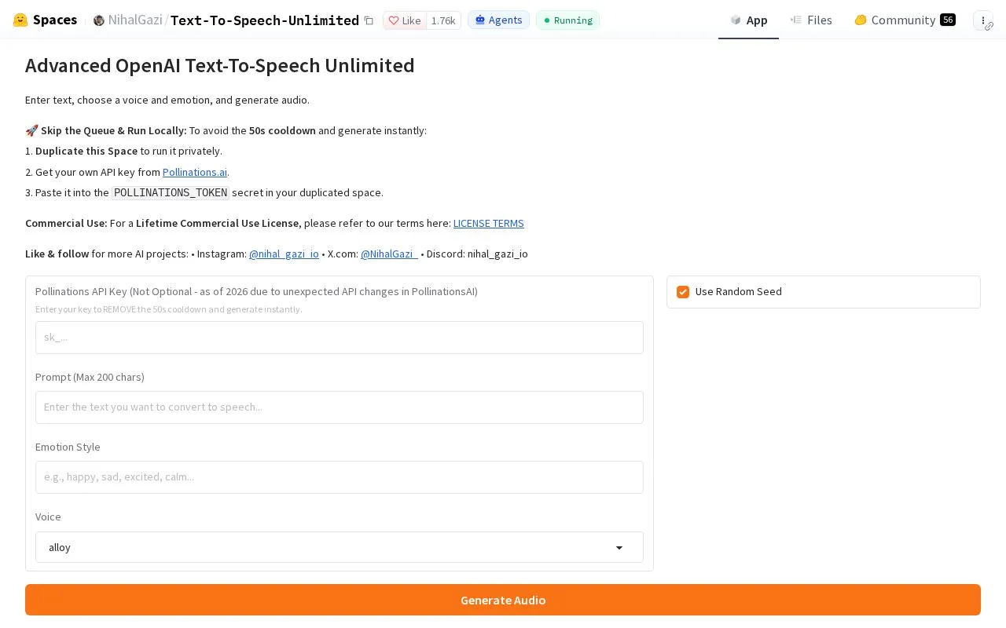This screenshot has height=628, width=1006.
Task: Open the Pollinations.ai link
Action: click(x=195, y=172)
